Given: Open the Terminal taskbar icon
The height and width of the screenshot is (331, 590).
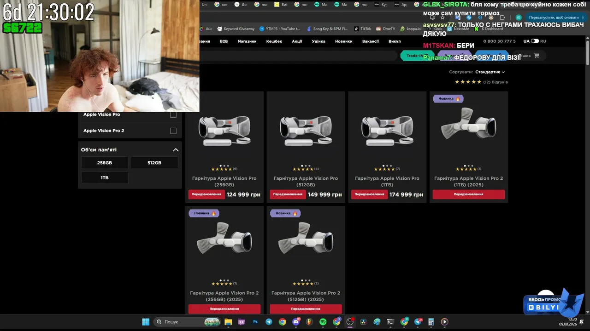Looking at the screenshot, I should tap(390, 322).
